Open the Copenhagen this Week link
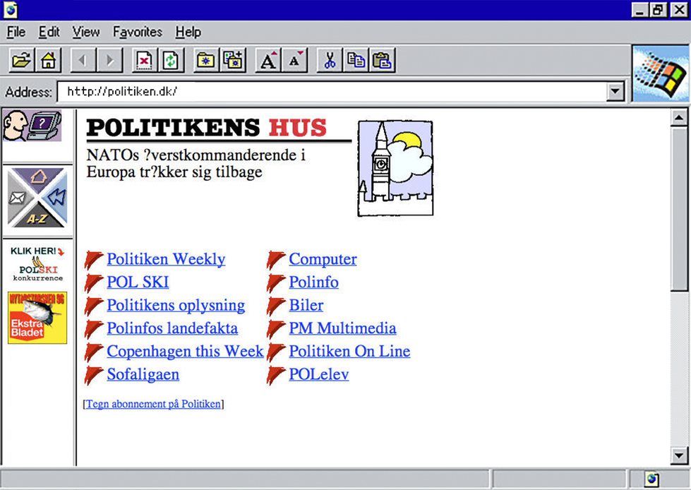This screenshot has width=691, height=490. point(185,352)
